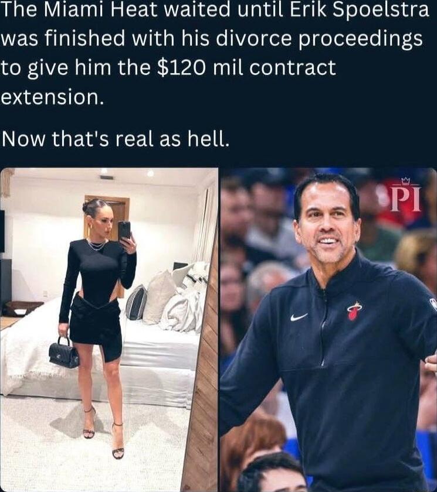
Task: Click the 'Now that's real as hell.' line
Action: coord(116,139)
